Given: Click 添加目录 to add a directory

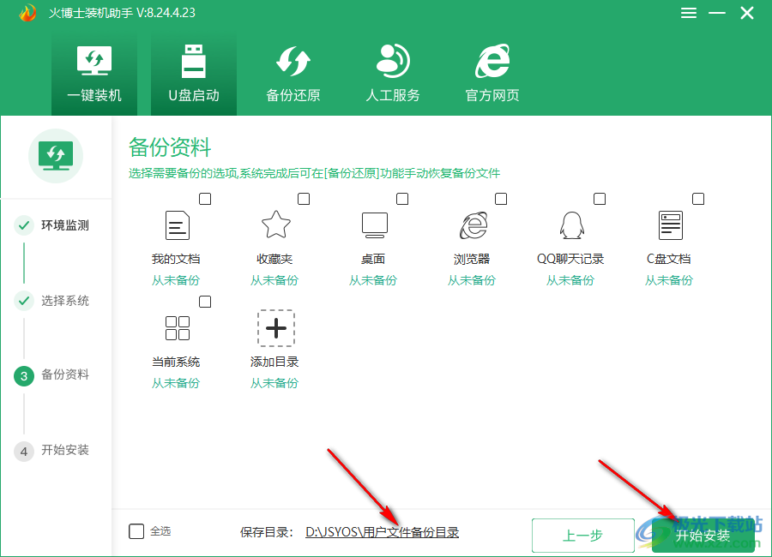Looking at the screenshot, I should tap(274, 328).
